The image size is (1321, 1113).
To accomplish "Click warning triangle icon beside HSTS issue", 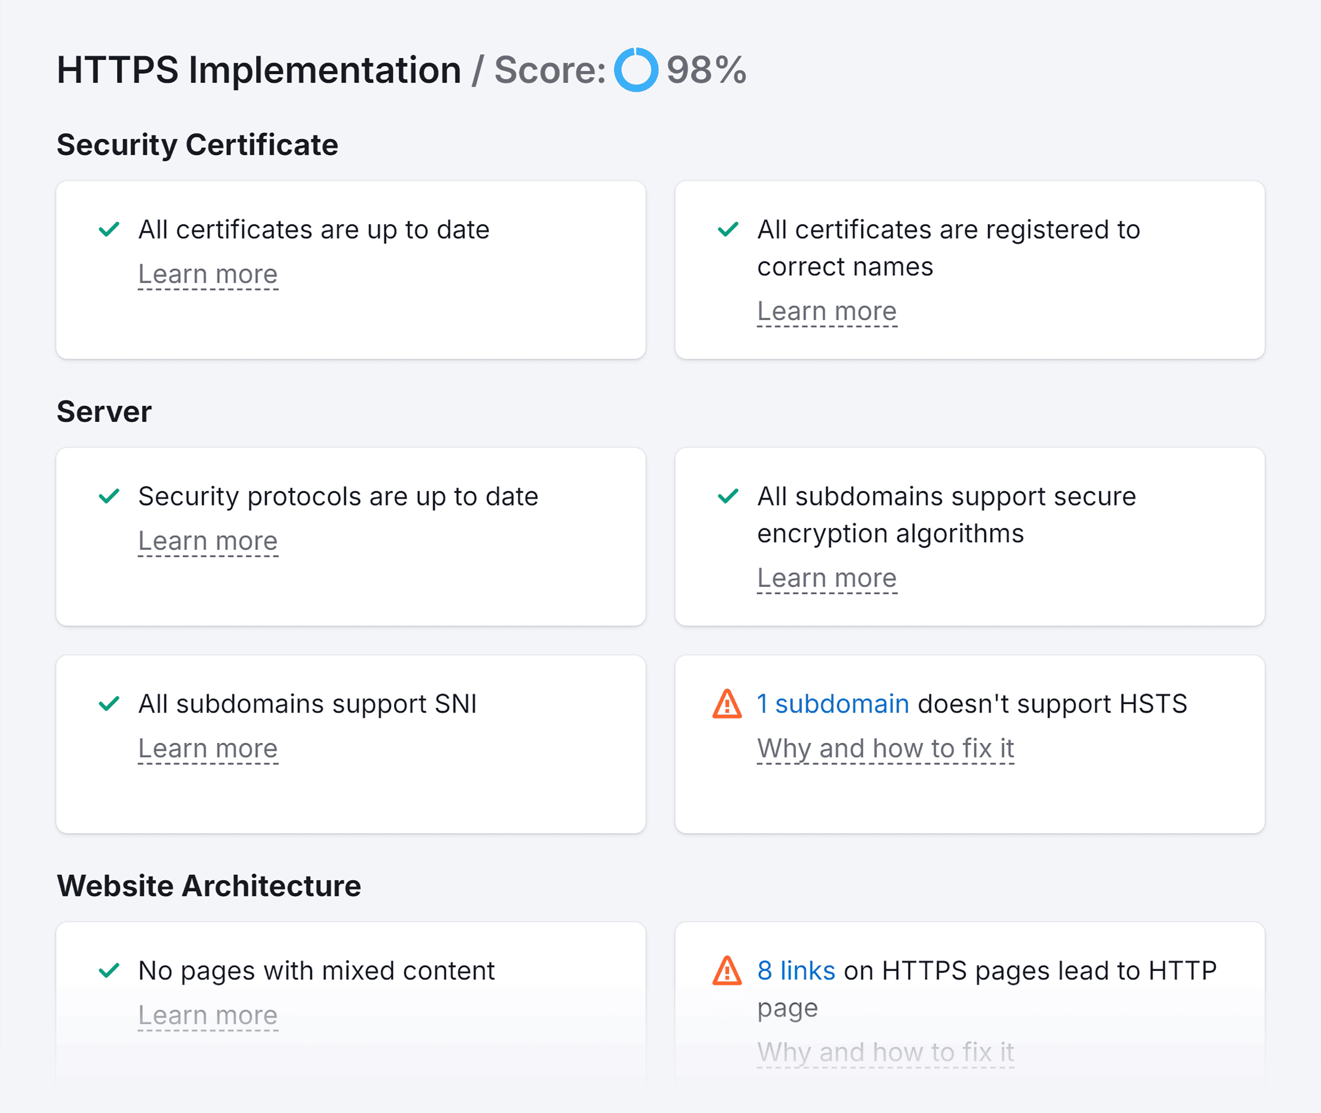I will [x=727, y=704].
